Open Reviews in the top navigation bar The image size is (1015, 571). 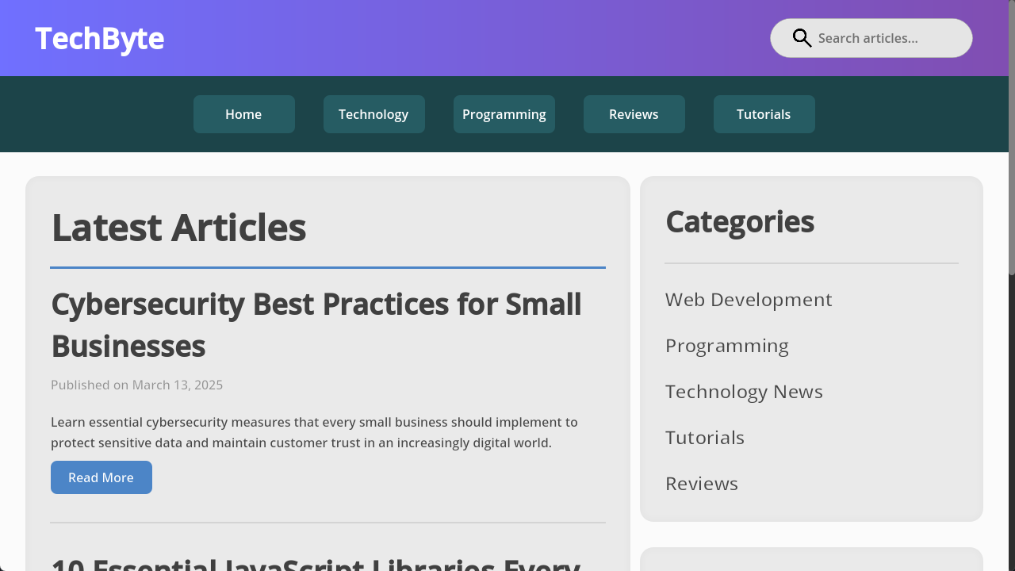(634, 114)
